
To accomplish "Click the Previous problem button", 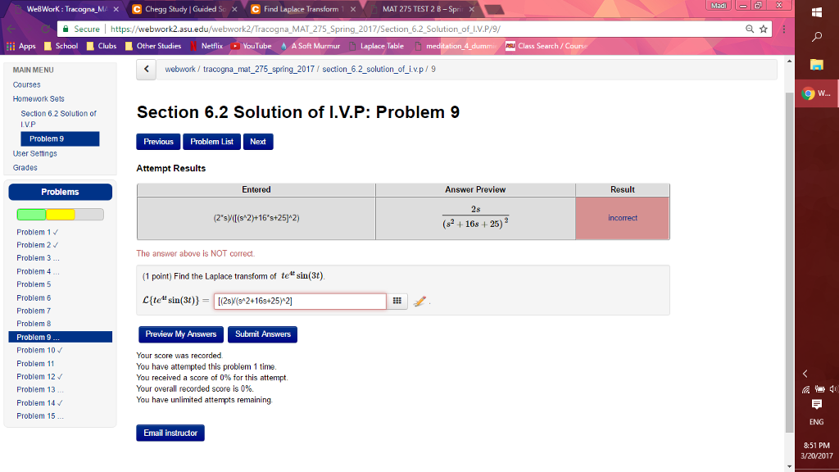I will tap(158, 142).
